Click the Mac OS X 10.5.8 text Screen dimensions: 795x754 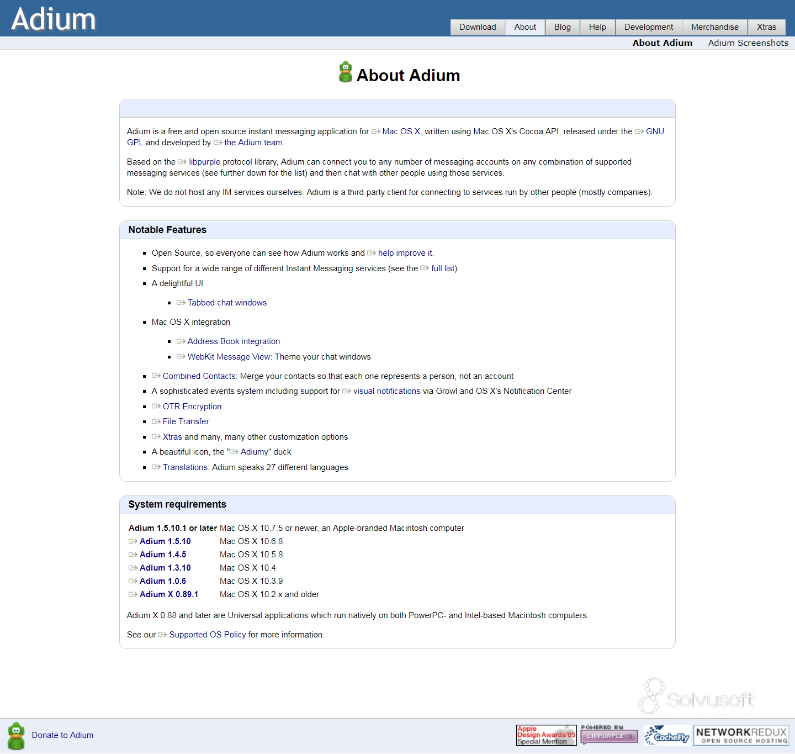(x=251, y=555)
